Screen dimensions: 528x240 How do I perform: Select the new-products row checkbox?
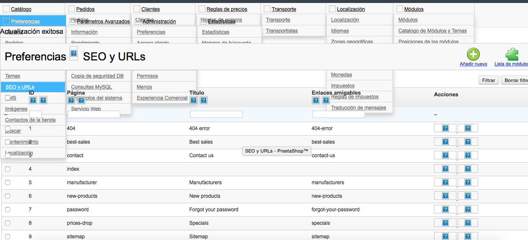coord(8,196)
